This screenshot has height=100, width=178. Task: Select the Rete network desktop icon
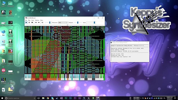pyautogui.click(x=3, y=33)
